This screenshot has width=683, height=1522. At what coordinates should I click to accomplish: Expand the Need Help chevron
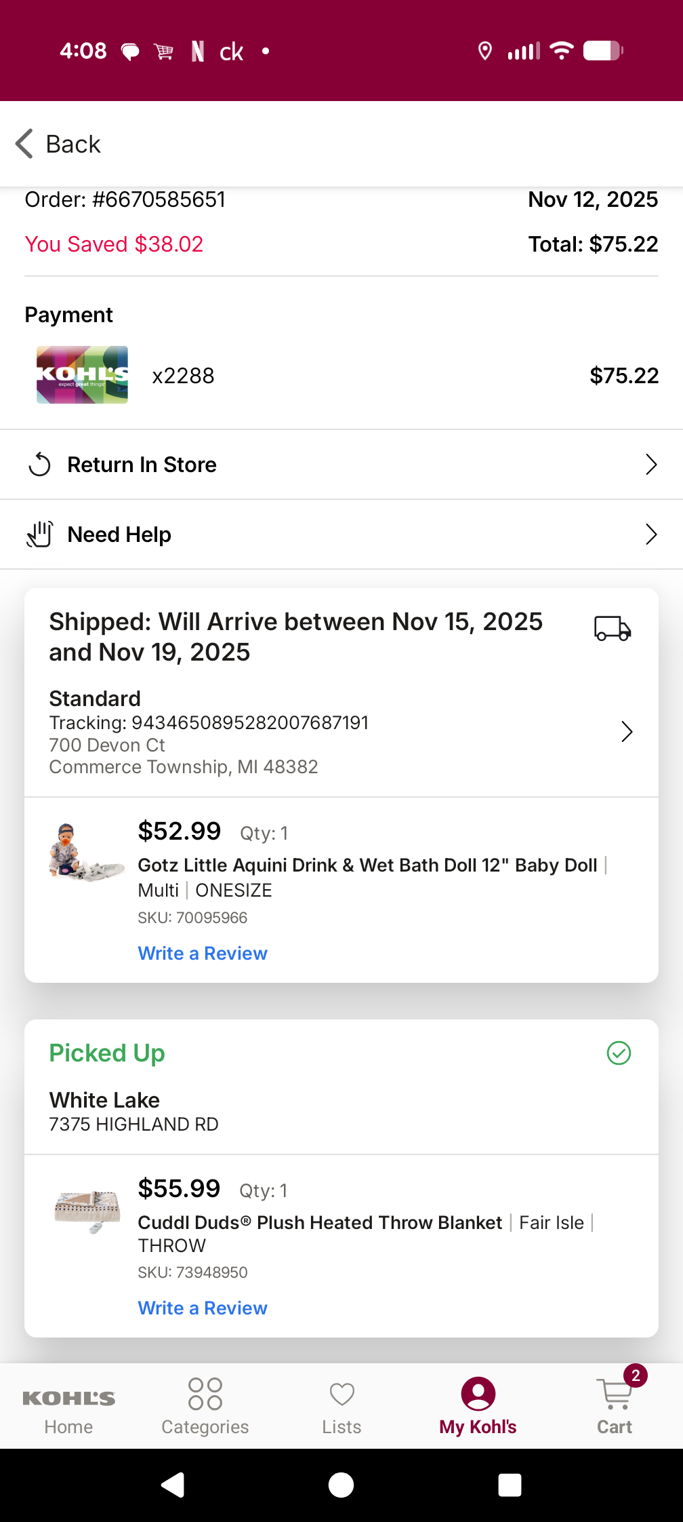click(651, 534)
